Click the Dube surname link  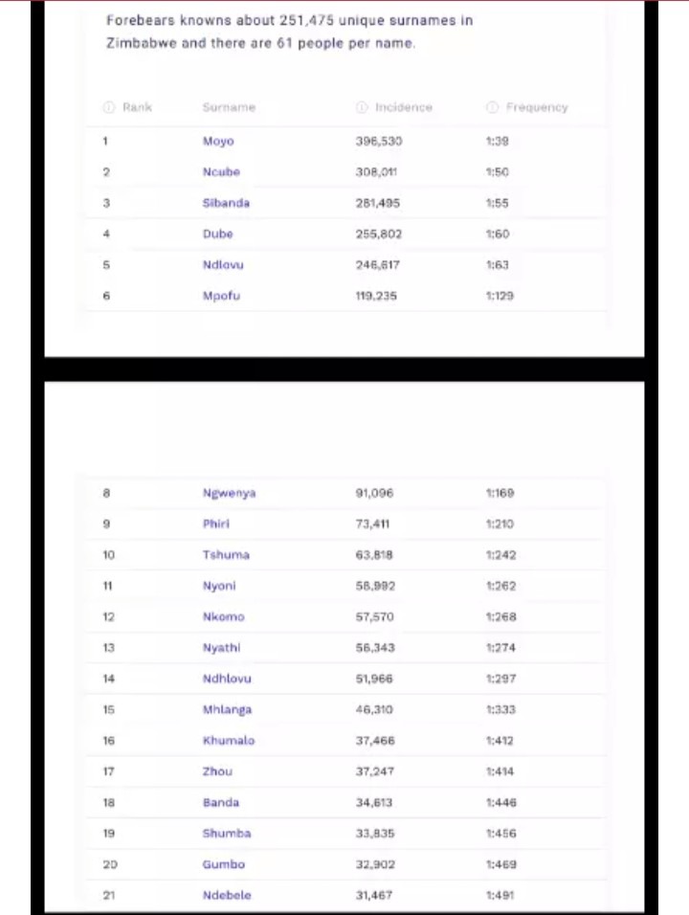(x=217, y=234)
